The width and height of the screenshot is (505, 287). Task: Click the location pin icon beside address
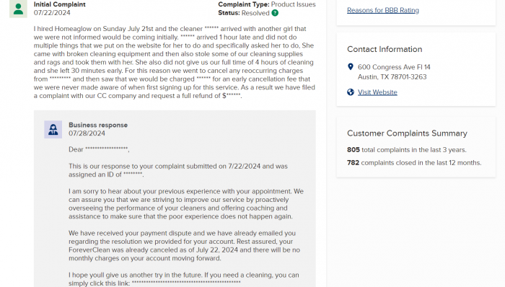click(x=351, y=66)
